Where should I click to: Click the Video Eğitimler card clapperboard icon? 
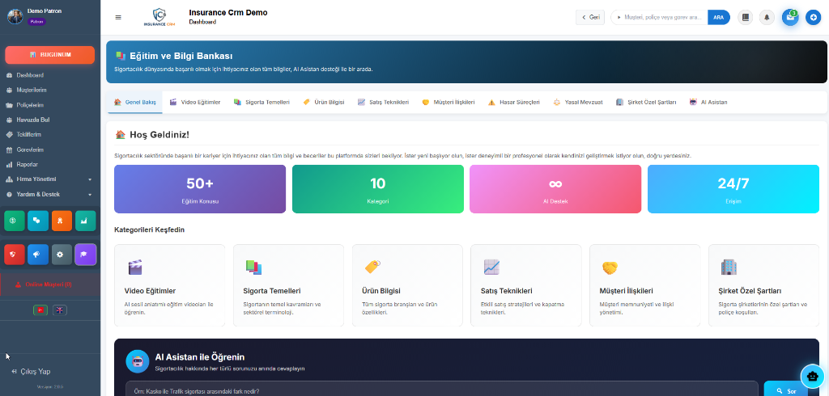pyautogui.click(x=135, y=268)
